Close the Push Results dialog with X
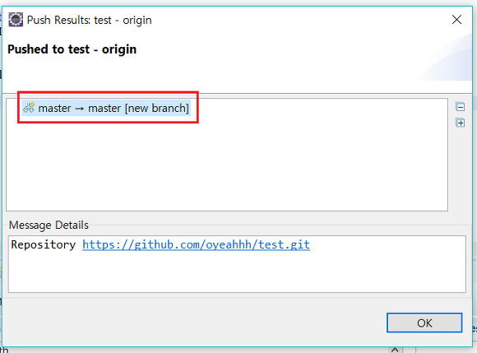The width and height of the screenshot is (477, 353). (456, 20)
